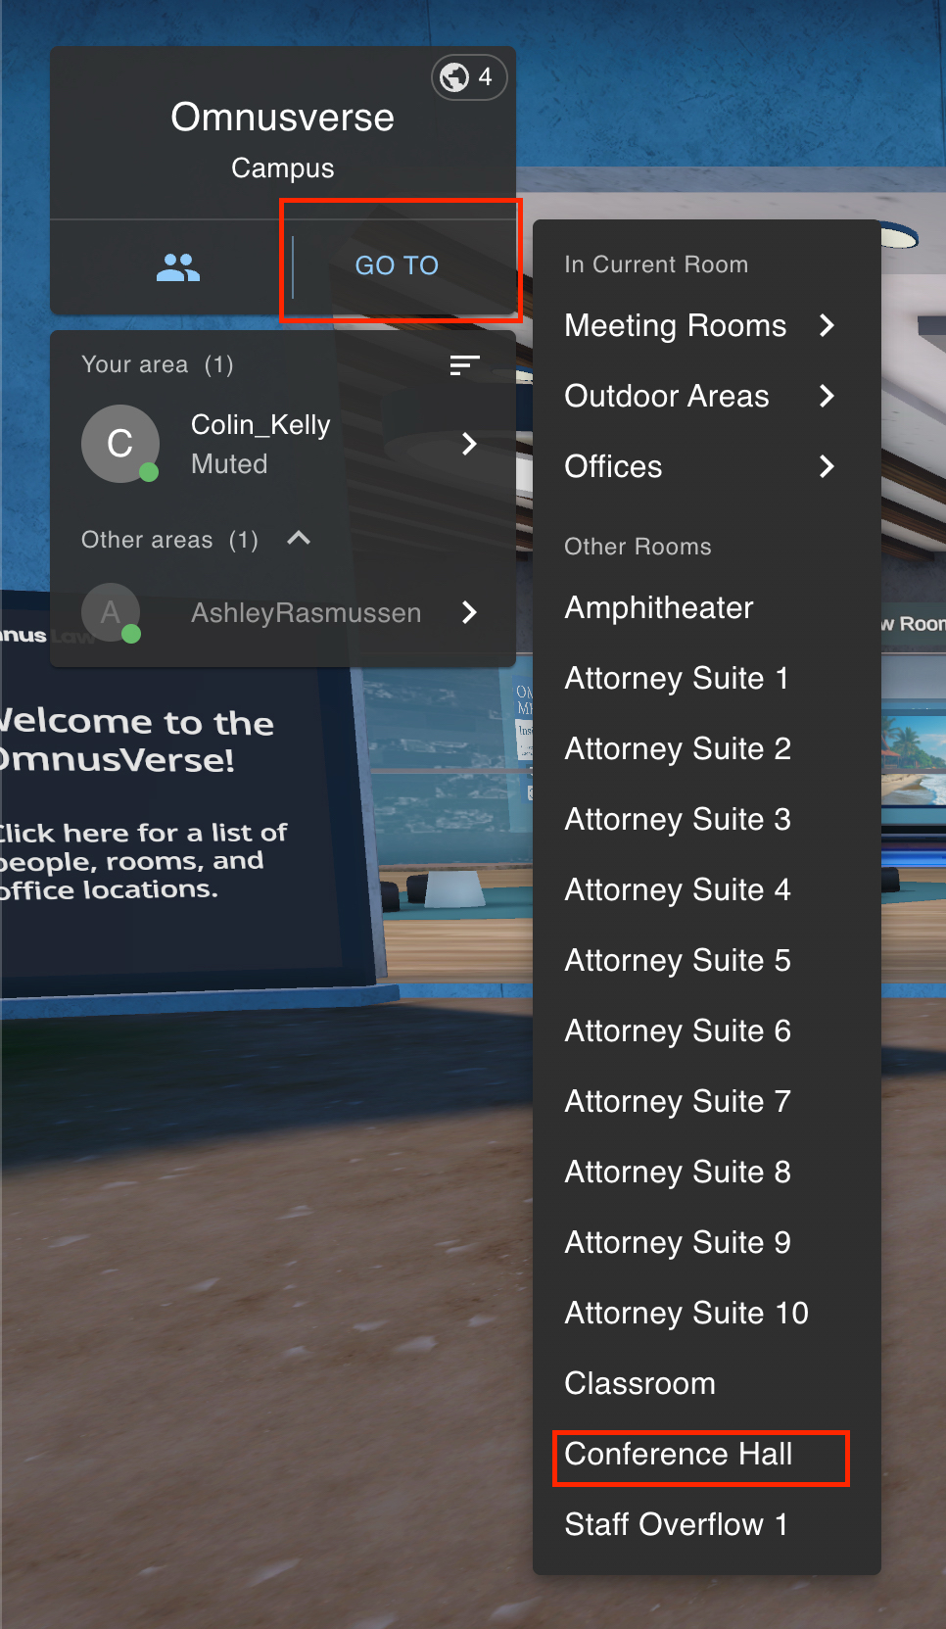Open the people list icon tab

pyautogui.click(x=177, y=266)
